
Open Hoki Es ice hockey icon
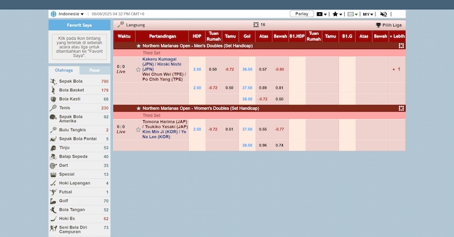53,219
